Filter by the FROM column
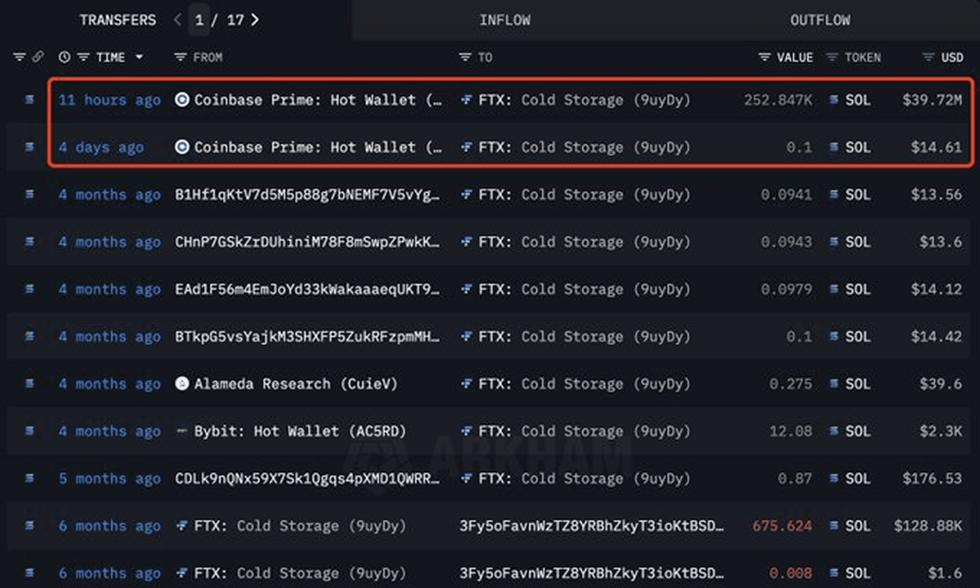 [x=180, y=57]
